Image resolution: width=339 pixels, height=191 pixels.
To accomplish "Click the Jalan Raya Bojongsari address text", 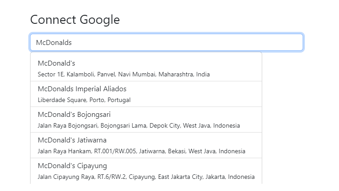I will [139, 125].
